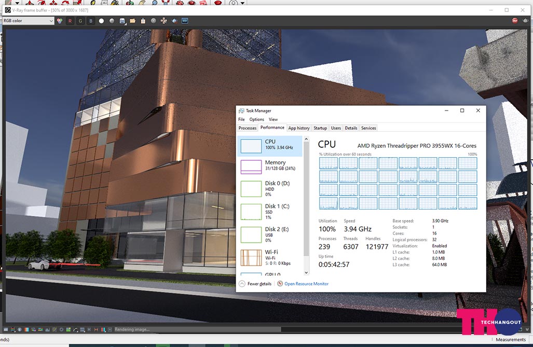Viewport: 533px width, 347px height.
Task: Show corrections control panel icon in status bar
Action: pos(6,330)
